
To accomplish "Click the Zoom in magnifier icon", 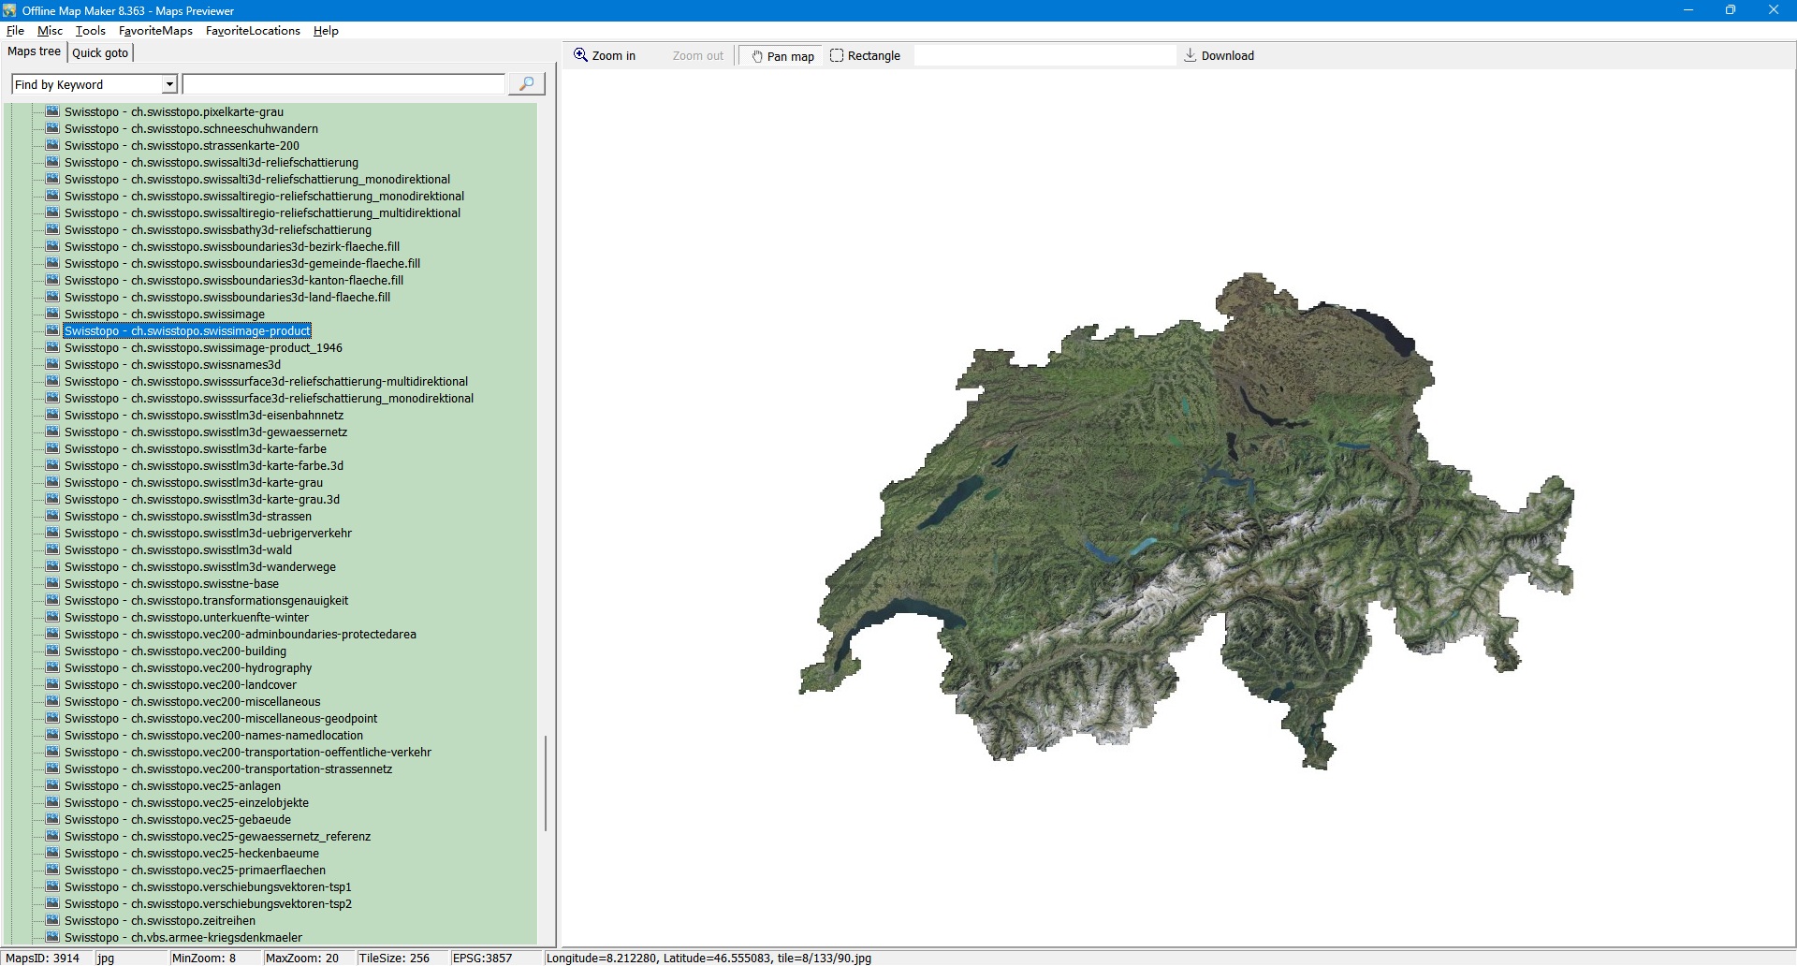I will 581,55.
